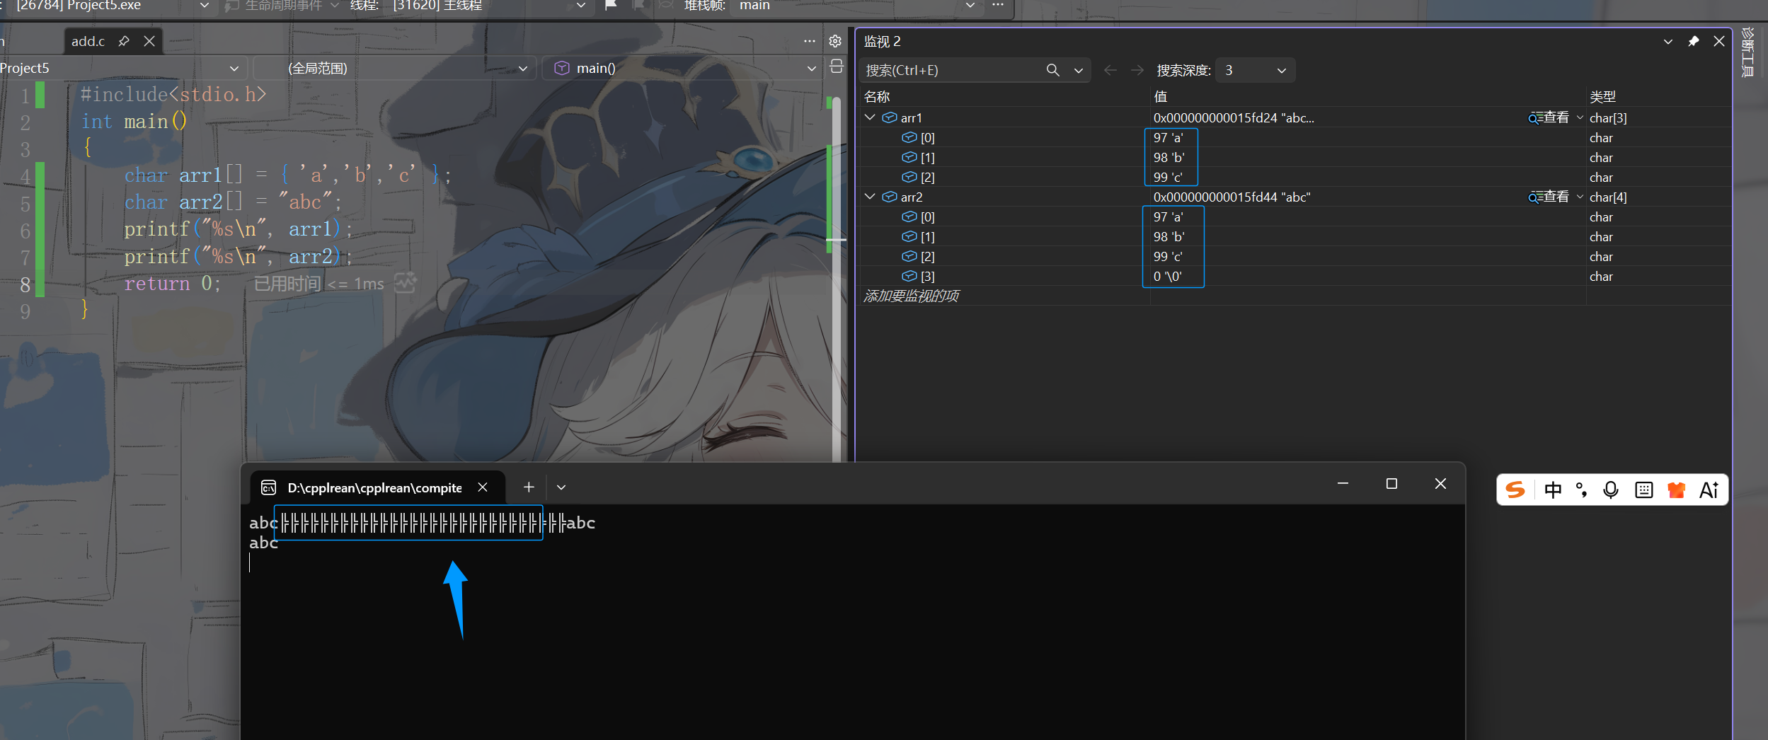Expand visualizer dropdown arrow for arr1
This screenshot has width=1768, height=740.
coord(1580,117)
